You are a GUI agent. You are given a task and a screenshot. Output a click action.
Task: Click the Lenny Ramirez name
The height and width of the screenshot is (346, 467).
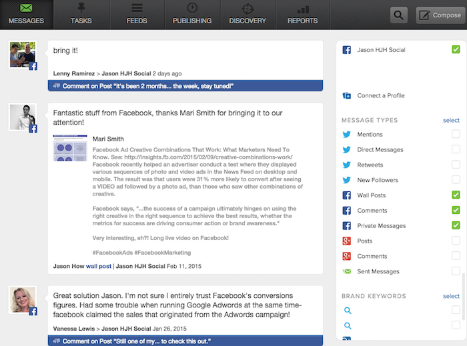tap(74, 73)
